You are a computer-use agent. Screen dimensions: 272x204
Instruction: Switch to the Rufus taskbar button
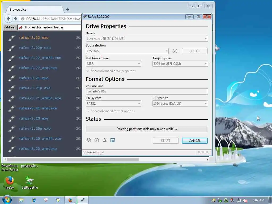pyautogui.click(x=83, y=200)
